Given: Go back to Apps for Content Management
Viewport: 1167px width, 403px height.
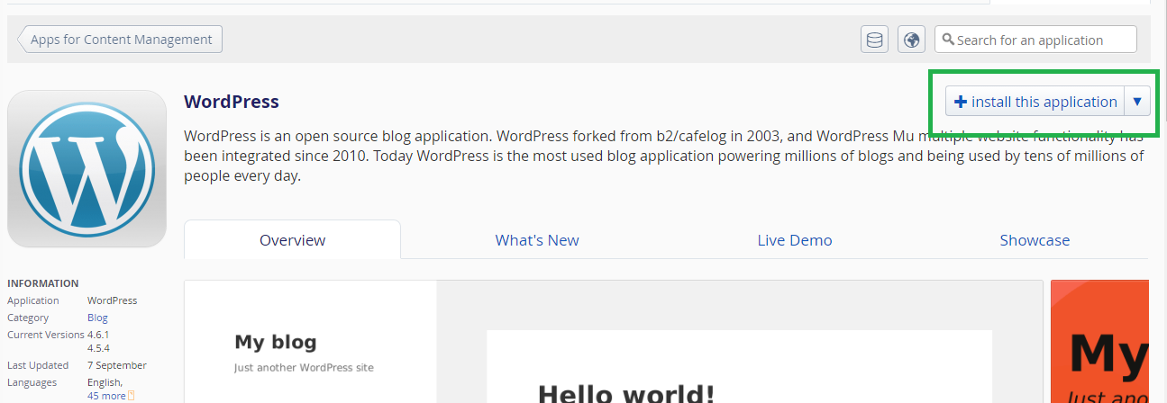Looking at the screenshot, I should pyautogui.click(x=120, y=40).
